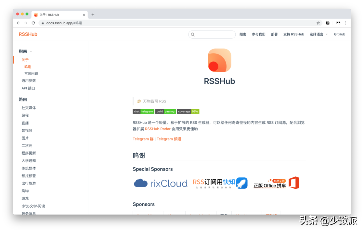Select 关于 in the sidebar
This screenshot has width=364, height=232.
pyautogui.click(x=25, y=60)
